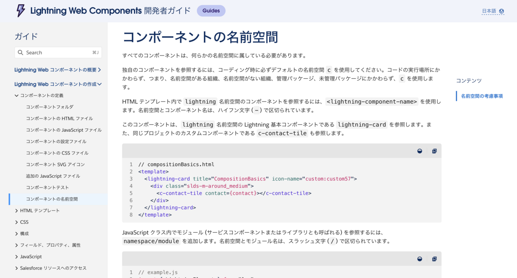Expand フィールド、プロパティ、属性 tree node
This screenshot has width=517, height=278.
coord(16,245)
